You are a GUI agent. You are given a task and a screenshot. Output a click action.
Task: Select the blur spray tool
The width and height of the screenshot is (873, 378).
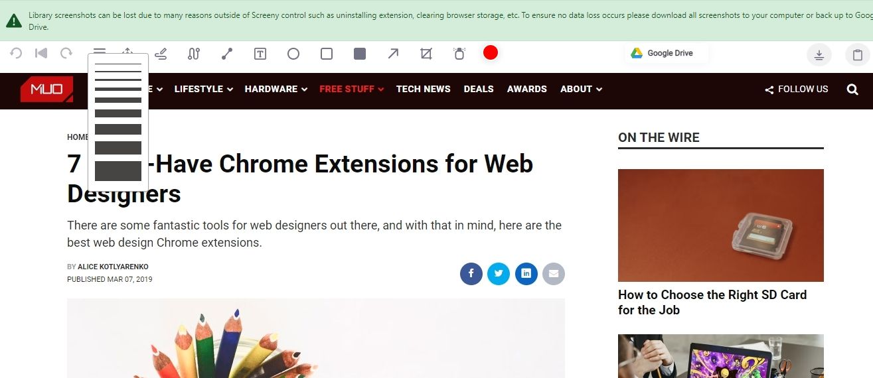click(459, 54)
